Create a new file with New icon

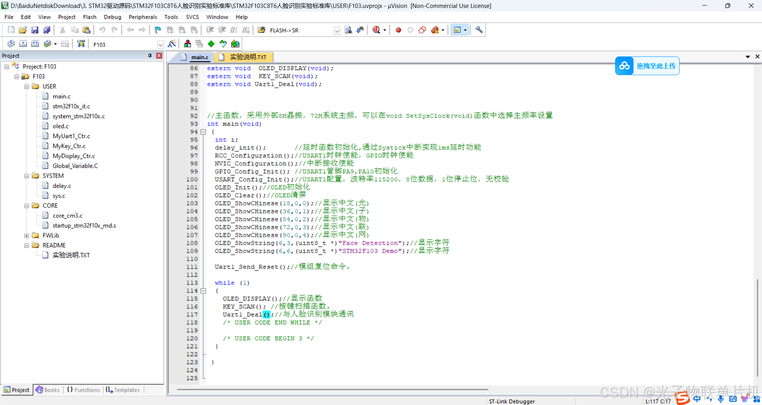11,30
